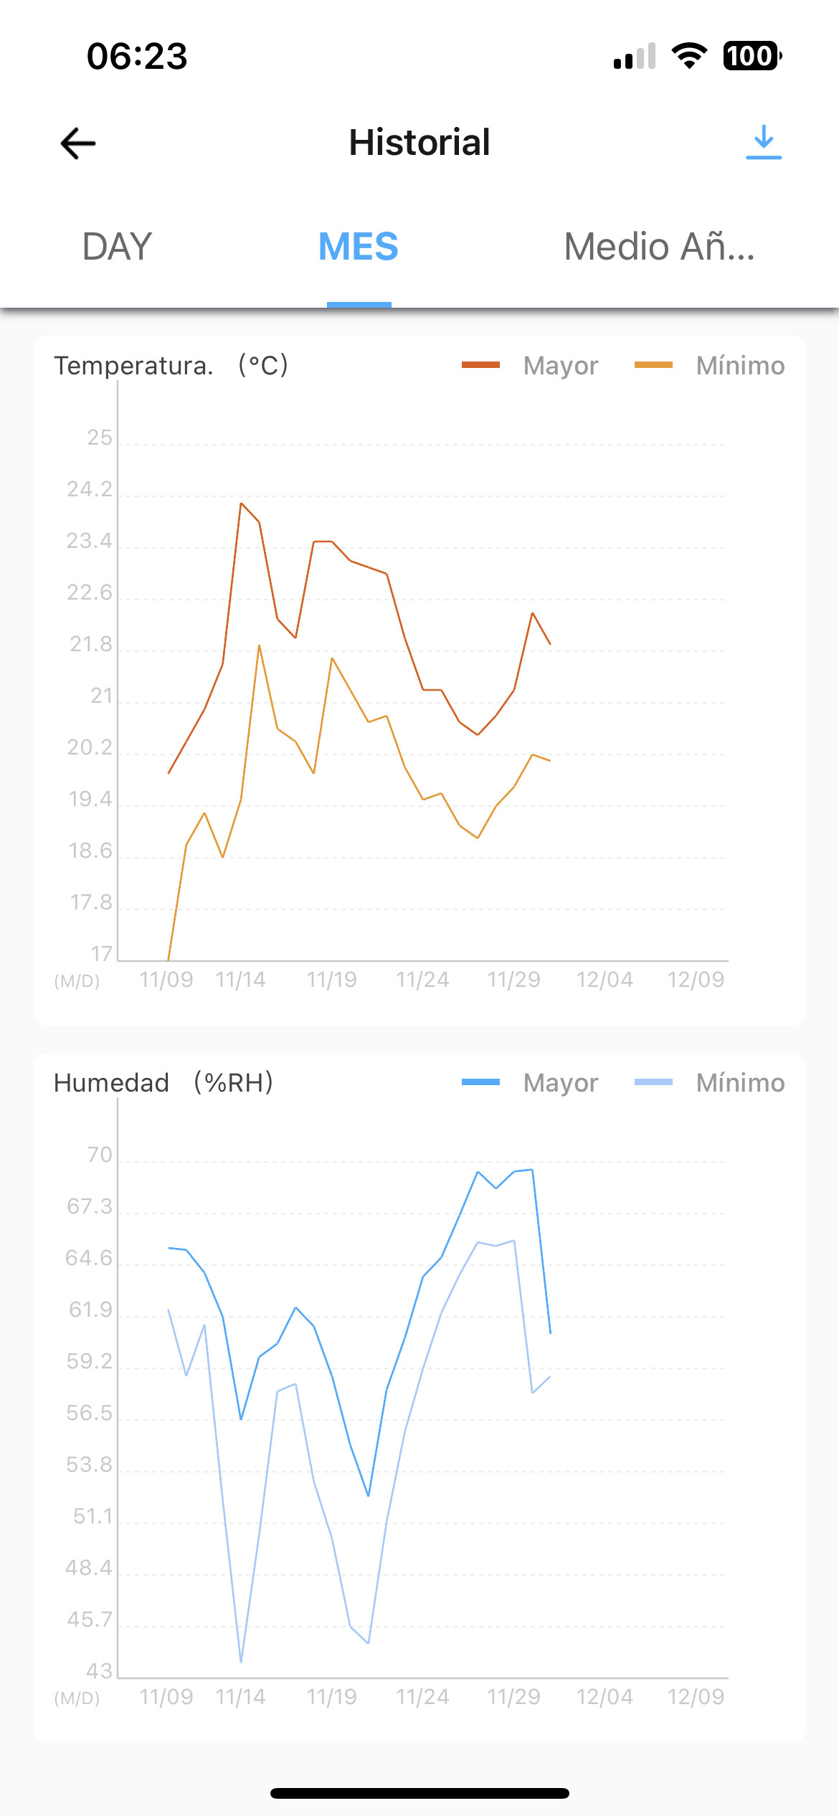
Task: Toggle the humidity Mínimo legend series
Action: pos(710,1082)
